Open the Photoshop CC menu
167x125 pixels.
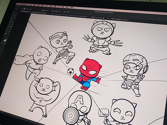[x=24, y=4]
